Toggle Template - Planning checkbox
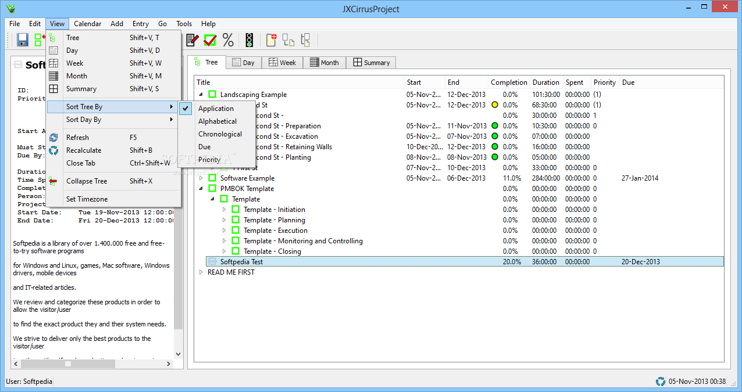This screenshot has height=392, width=742. pyautogui.click(x=236, y=220)
